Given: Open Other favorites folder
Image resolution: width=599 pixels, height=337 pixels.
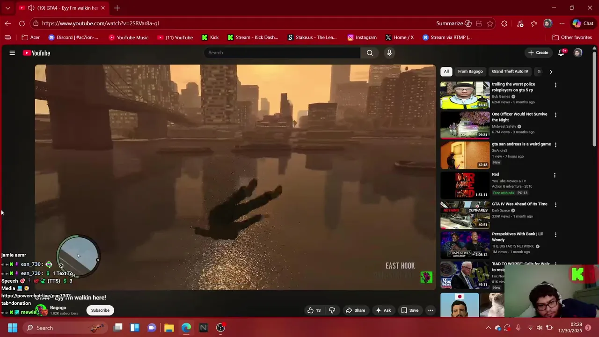Looking at the screenshot, I should 572,37.
